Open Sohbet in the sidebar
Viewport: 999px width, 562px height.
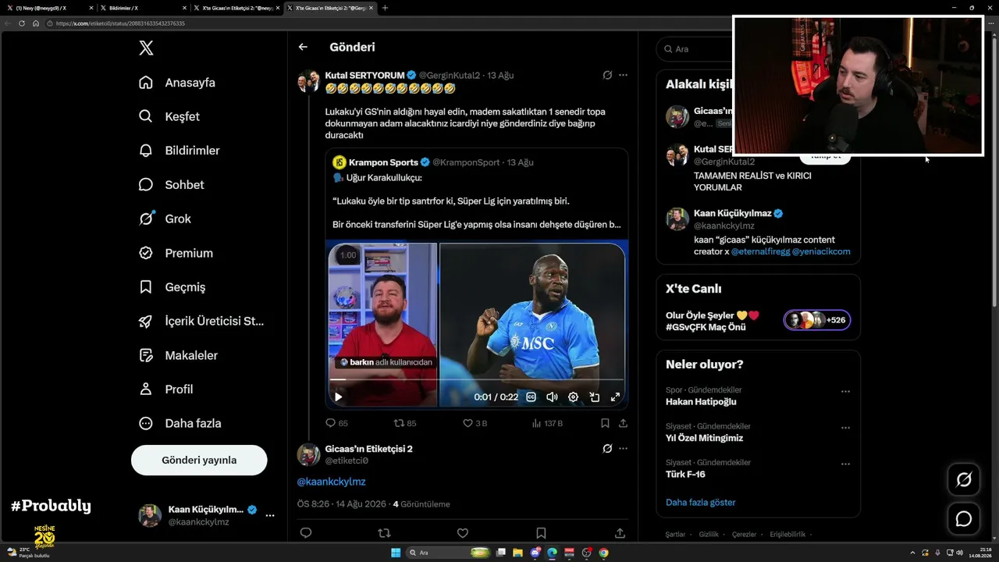click(172, 185)
